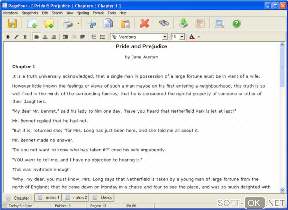Open the Tools menu
The width and height of the screenshot is (288, 210).
pyautogui.click(x=112, y=13)
